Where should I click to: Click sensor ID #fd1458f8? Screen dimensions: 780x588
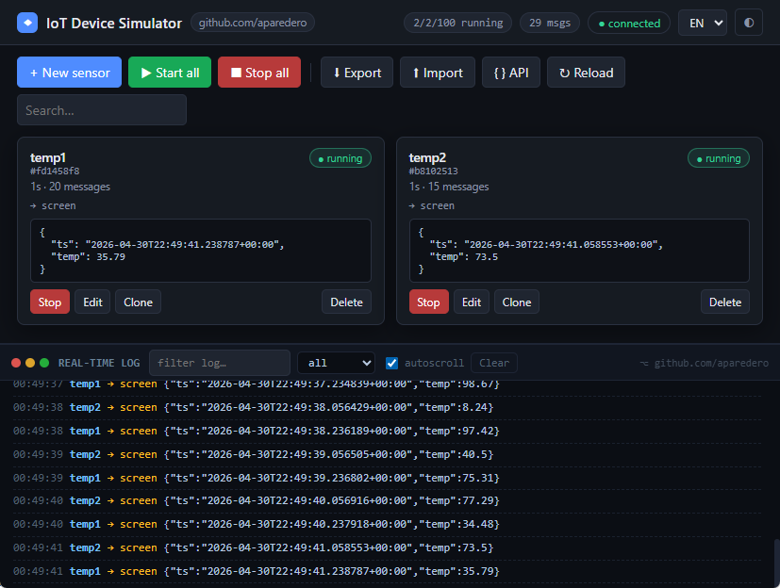(x=55, y=171)
